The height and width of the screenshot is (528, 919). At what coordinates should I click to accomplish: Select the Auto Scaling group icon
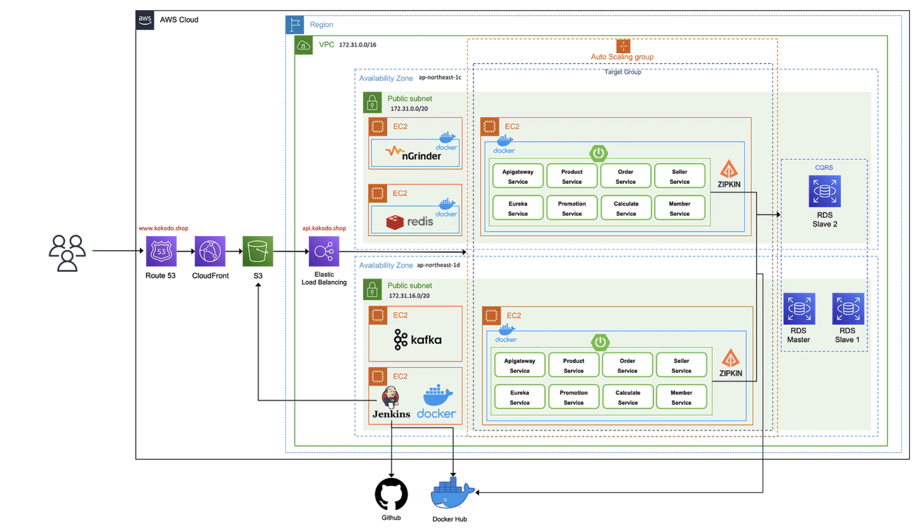tap(623, 46)
